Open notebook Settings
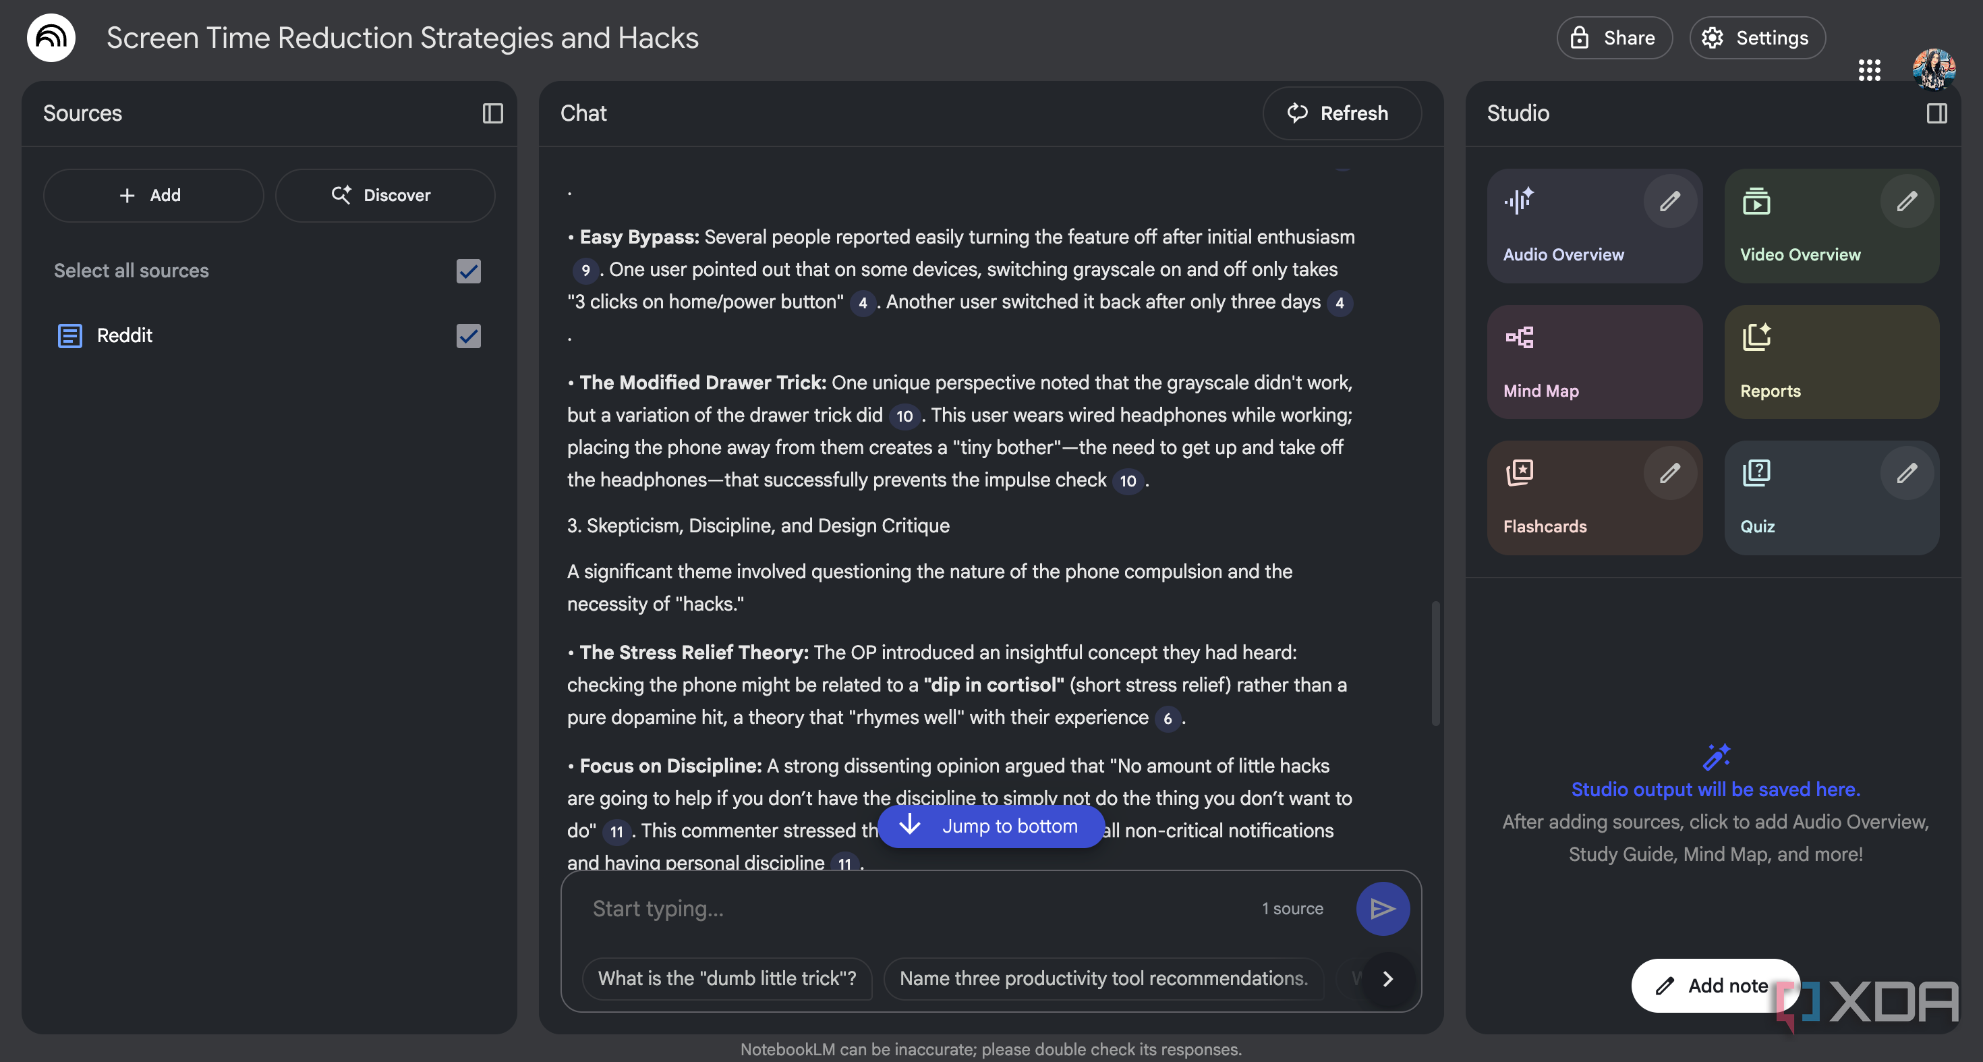1983x1062 pixels. point(1758,38)
